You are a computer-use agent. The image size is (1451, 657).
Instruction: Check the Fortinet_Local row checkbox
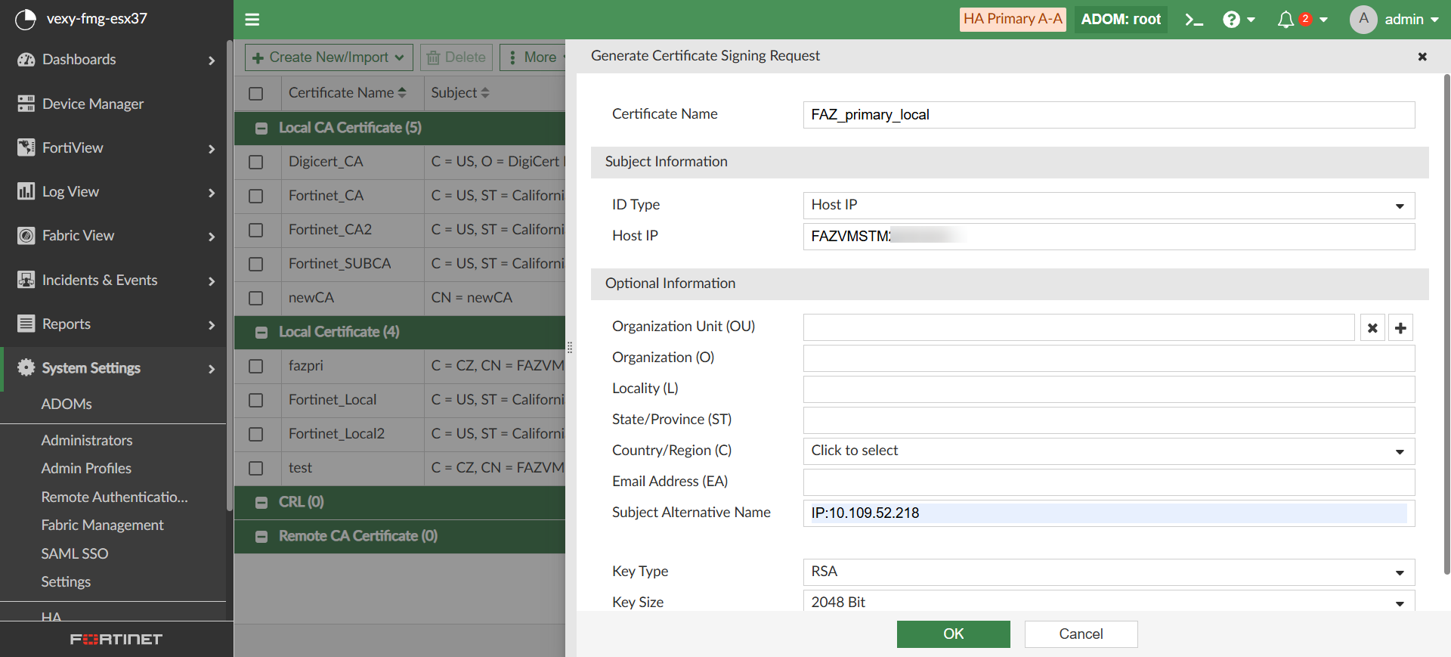(256, 400)
